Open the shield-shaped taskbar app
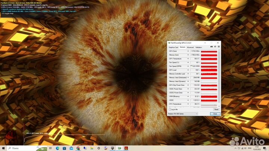Screen dimensions: 269x151 (112, 148)
